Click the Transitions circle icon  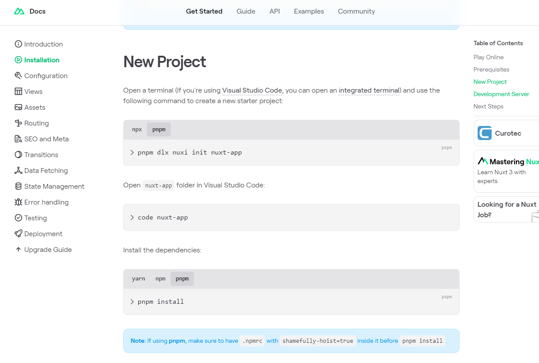18,155
